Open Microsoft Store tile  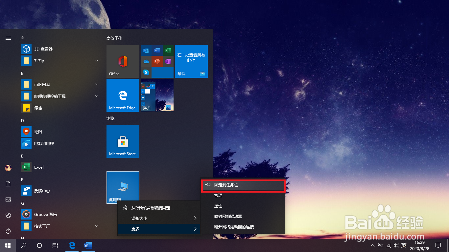123,141
